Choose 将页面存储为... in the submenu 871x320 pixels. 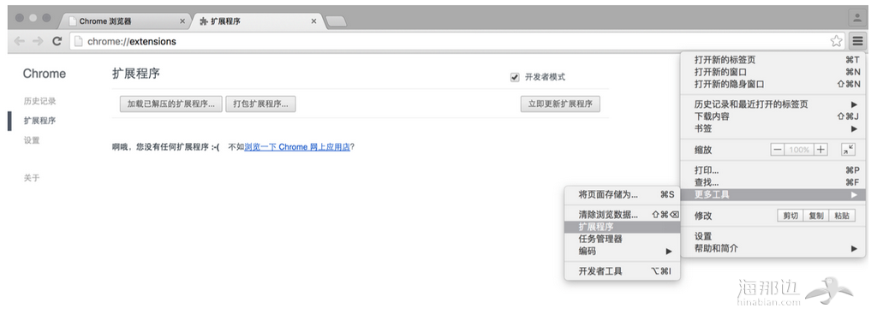622,195
